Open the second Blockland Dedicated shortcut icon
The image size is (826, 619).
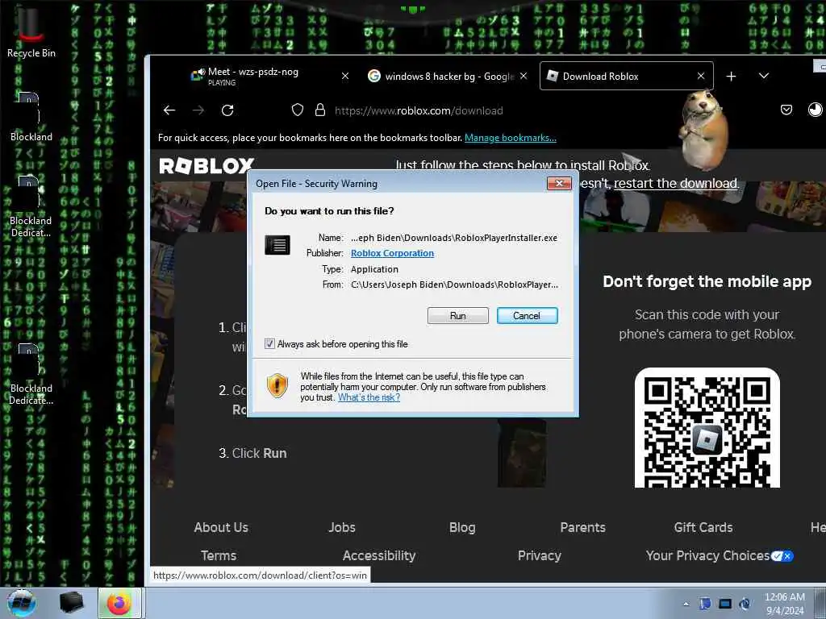(31, 374)
